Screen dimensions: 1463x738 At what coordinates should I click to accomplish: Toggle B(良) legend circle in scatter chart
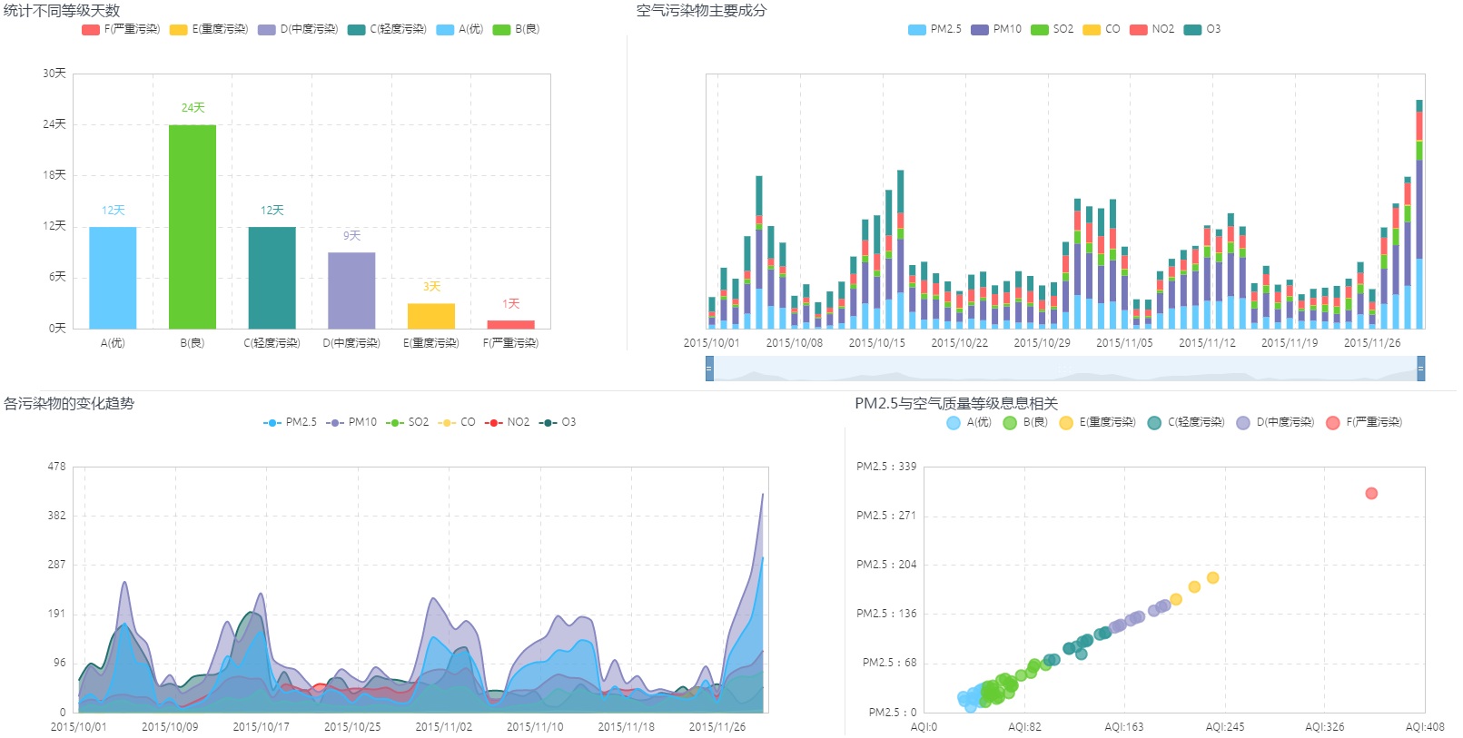(1009, 423)
